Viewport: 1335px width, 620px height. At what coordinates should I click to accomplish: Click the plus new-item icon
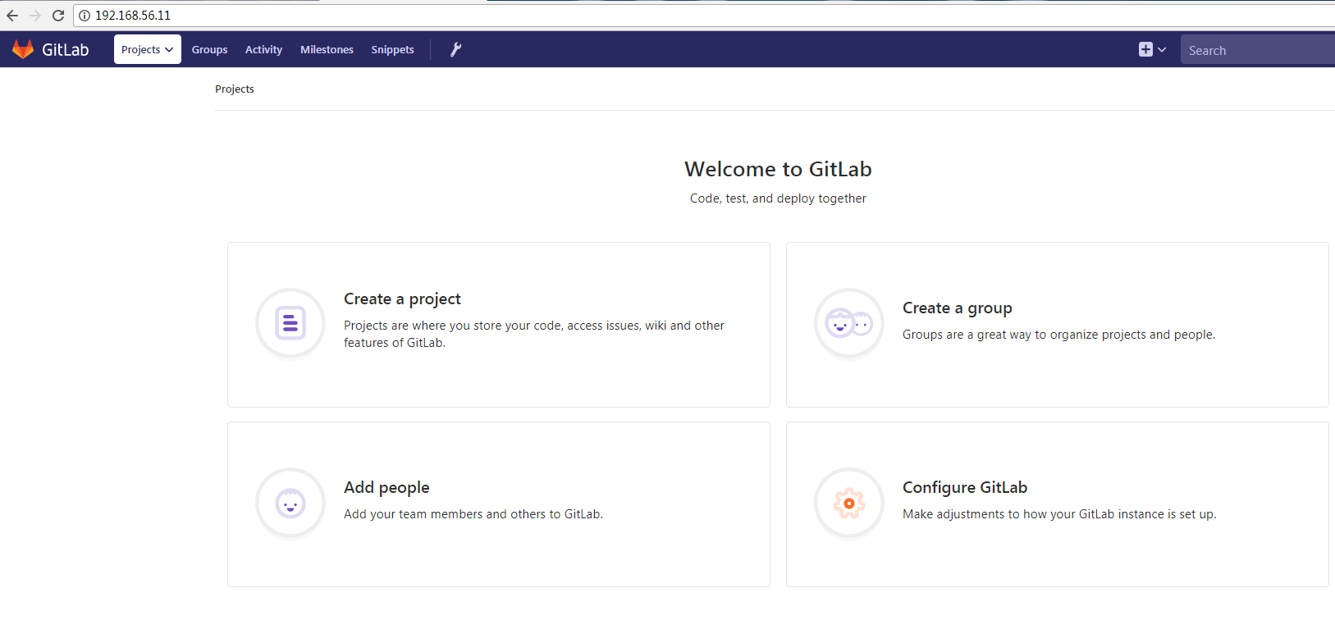pos(1145,49)
